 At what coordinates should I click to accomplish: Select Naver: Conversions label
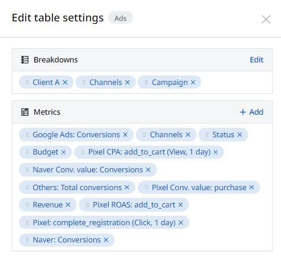tap(67, 240)
